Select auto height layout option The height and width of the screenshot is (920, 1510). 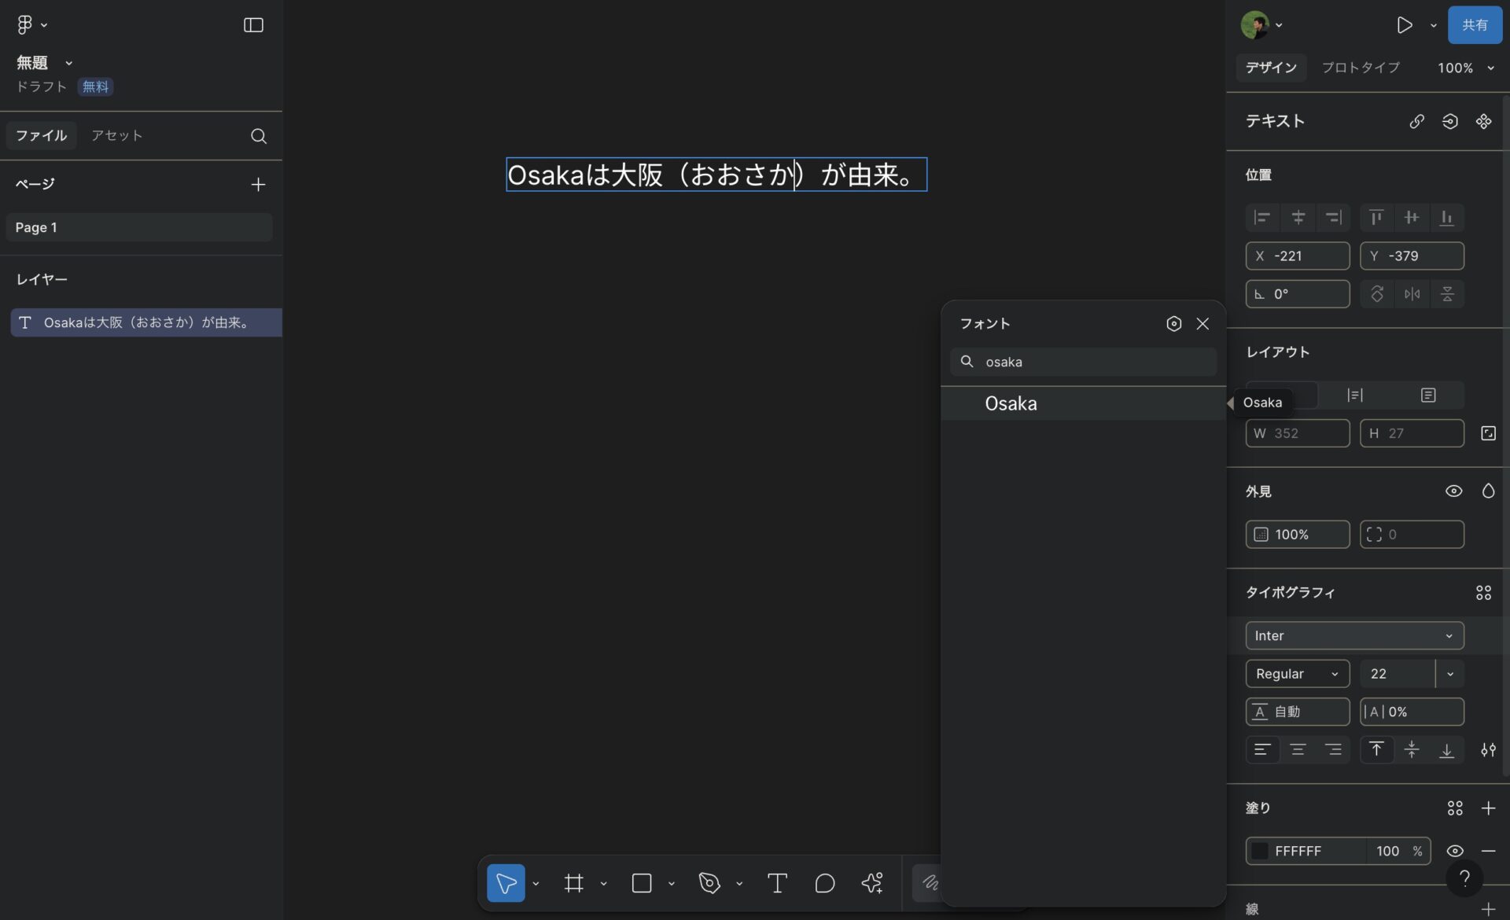tap(1355, 396)
